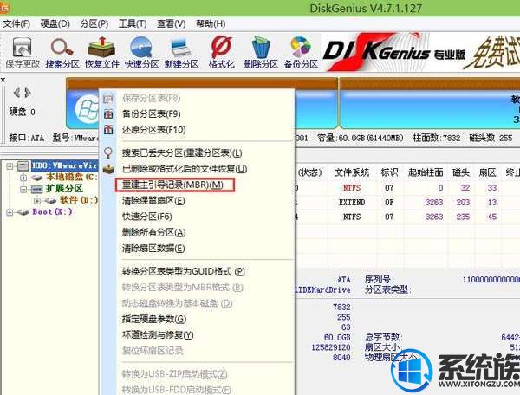Open the 分区(P) menu

[x=94, y=24]
